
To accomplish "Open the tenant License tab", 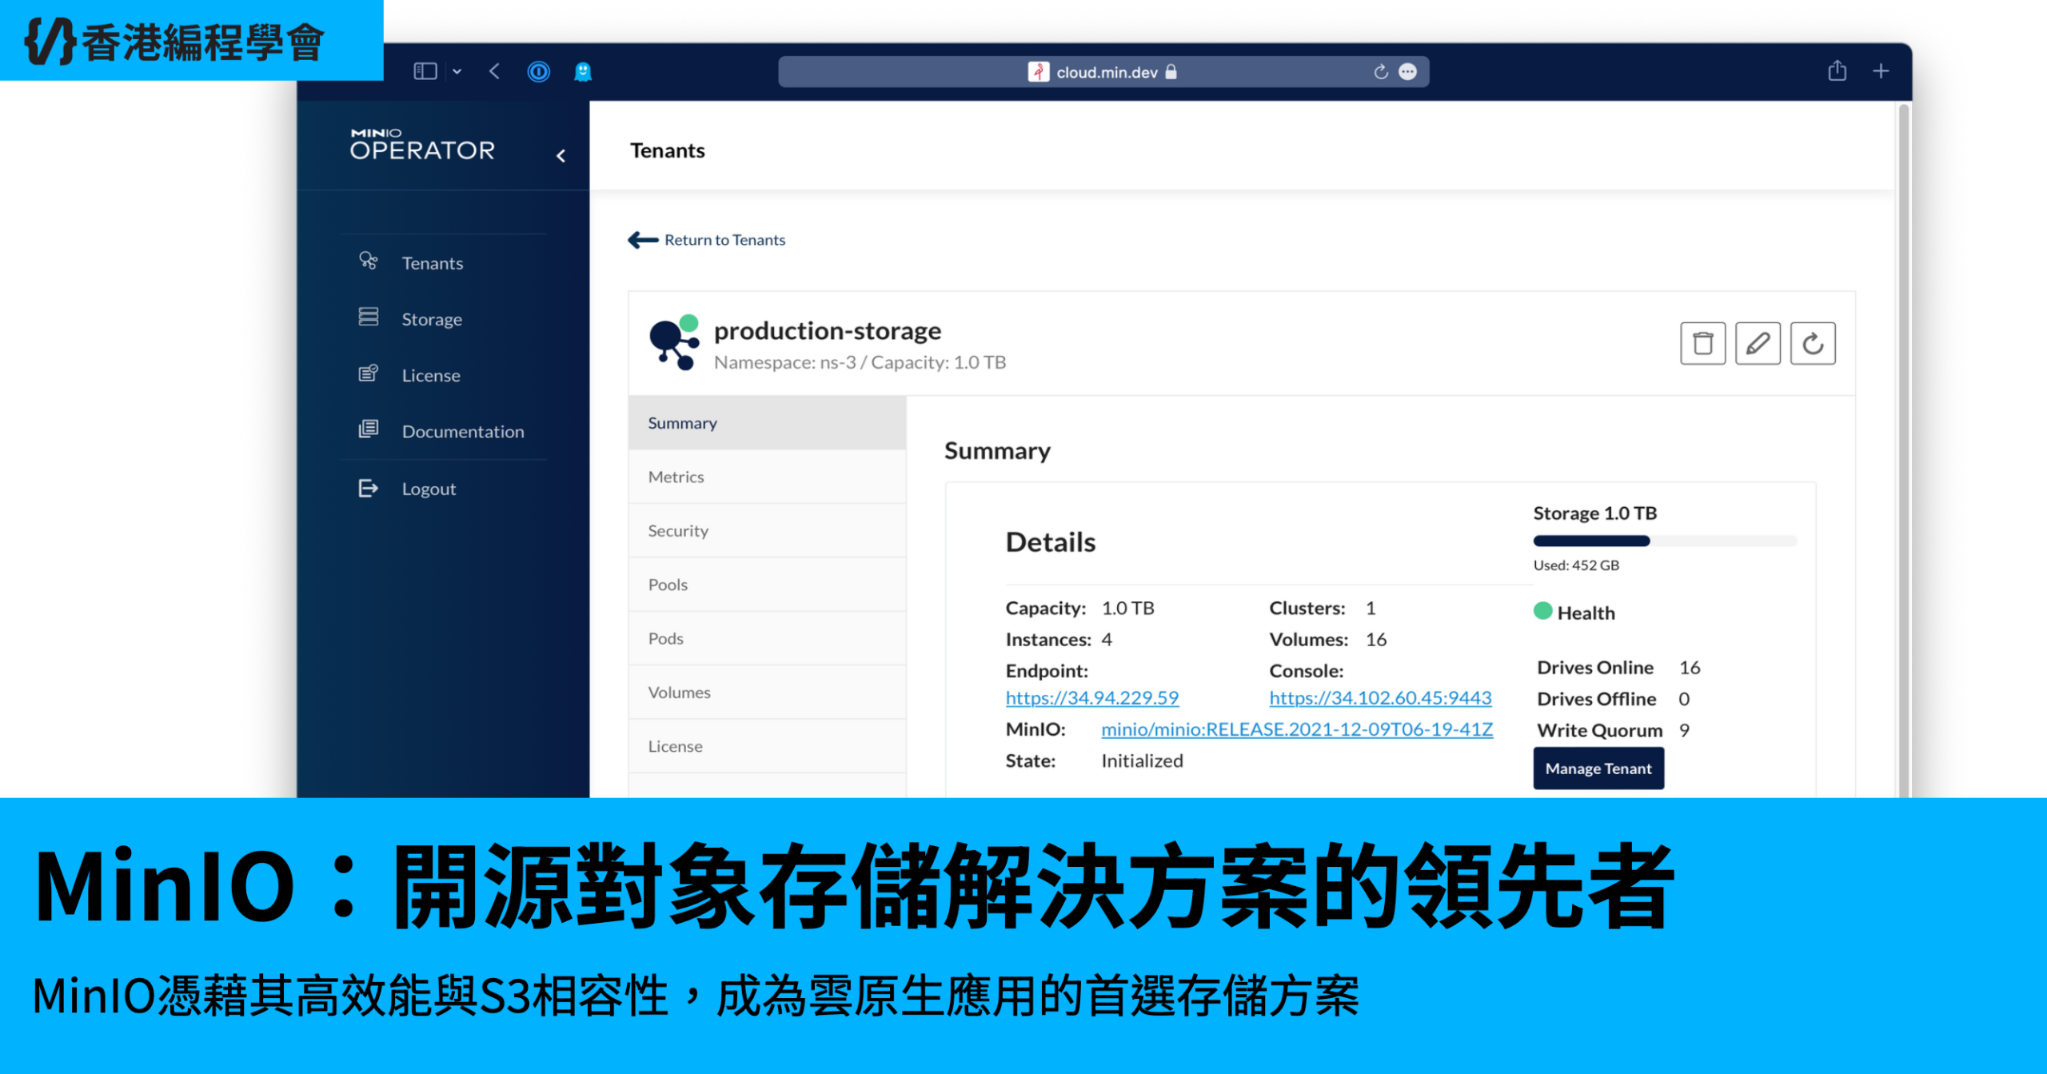I will tap(767, 746).
